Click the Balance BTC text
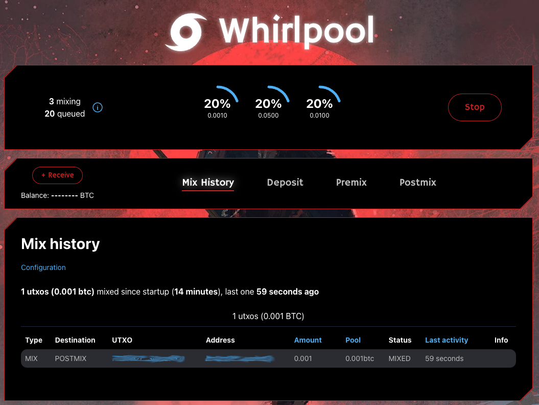Screen dimensions: 539x405 pyautogui.click(x=57, y=195)
